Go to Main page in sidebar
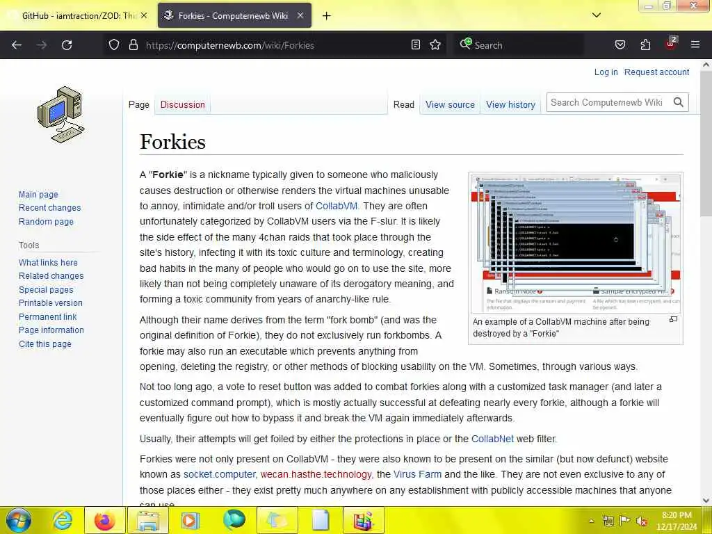 [39, 195]
